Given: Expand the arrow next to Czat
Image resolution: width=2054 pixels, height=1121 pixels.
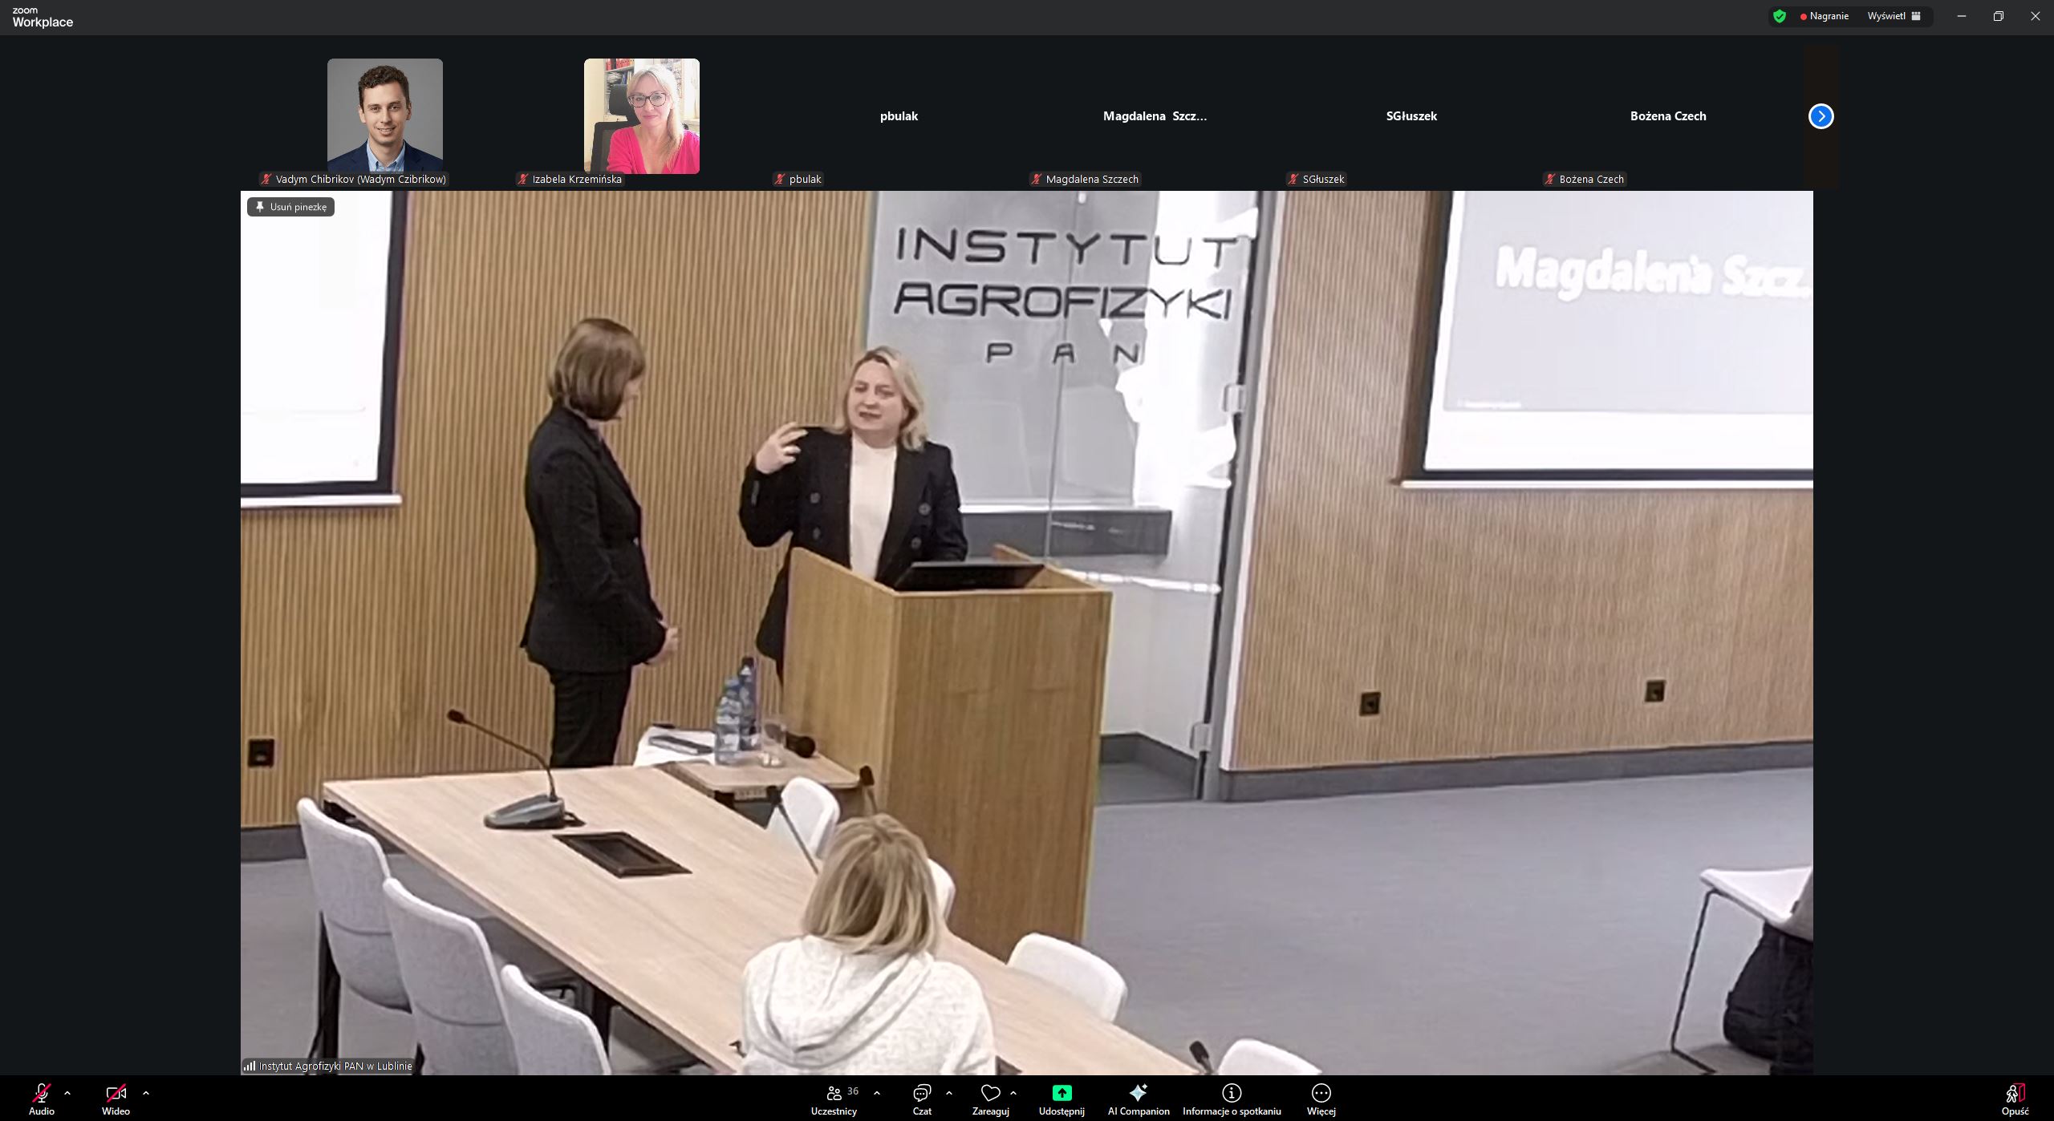Looking at the screenshot, I should point(949,1093).
